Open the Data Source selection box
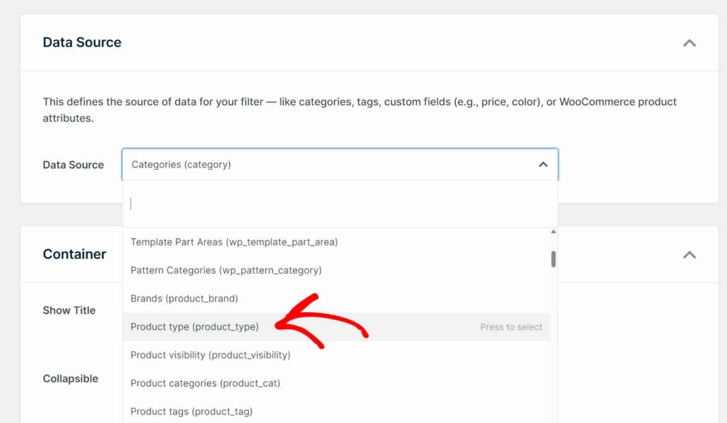 tap(339, 164)
